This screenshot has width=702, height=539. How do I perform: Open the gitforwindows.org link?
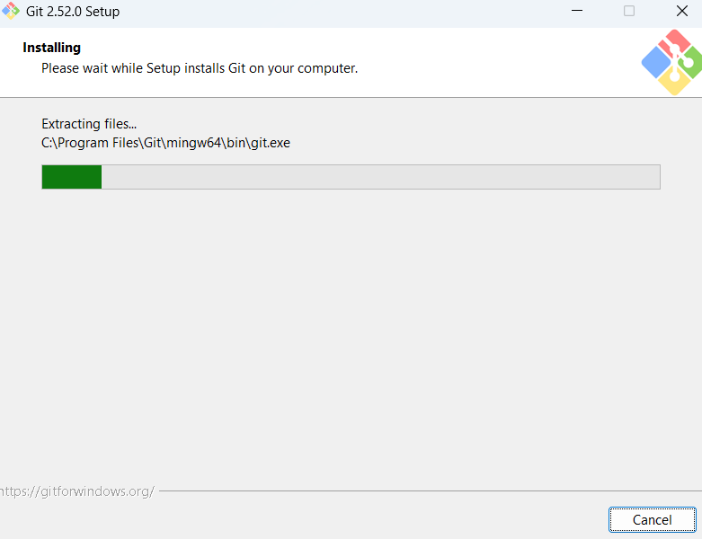(77, 491)
